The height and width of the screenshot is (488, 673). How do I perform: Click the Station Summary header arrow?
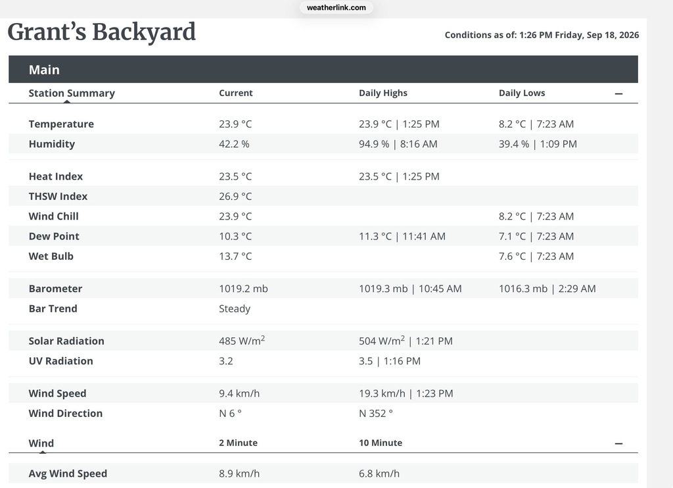[66, 102]
